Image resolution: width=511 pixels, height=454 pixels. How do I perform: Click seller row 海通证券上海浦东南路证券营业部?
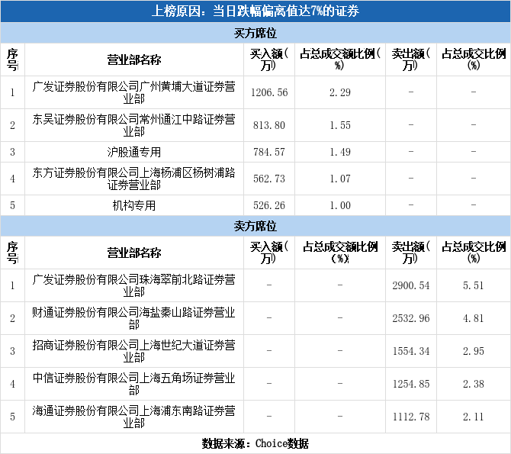pos(134,417)
